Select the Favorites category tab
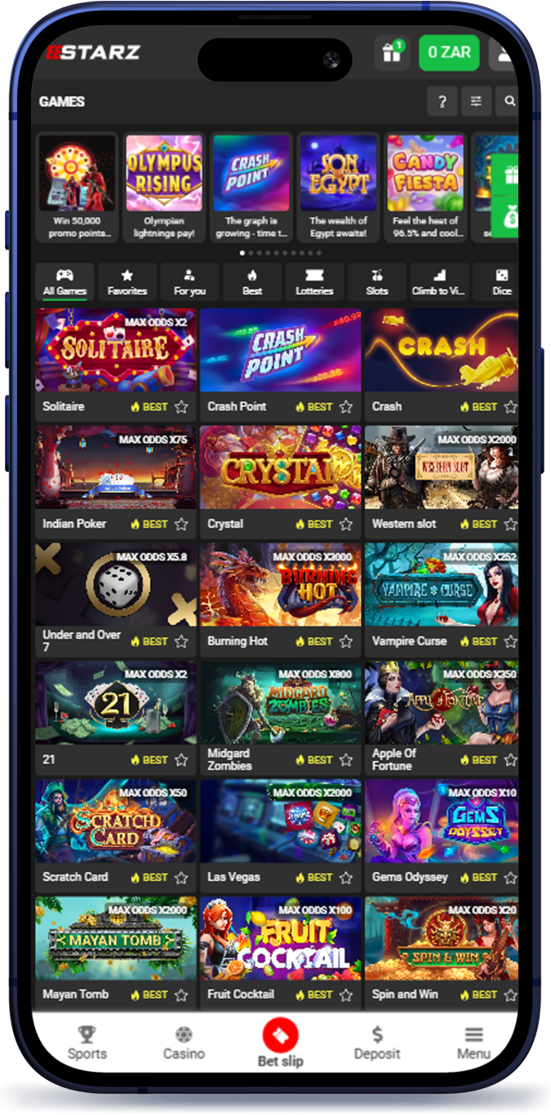The image size is (551, 1115). [127, 282]
